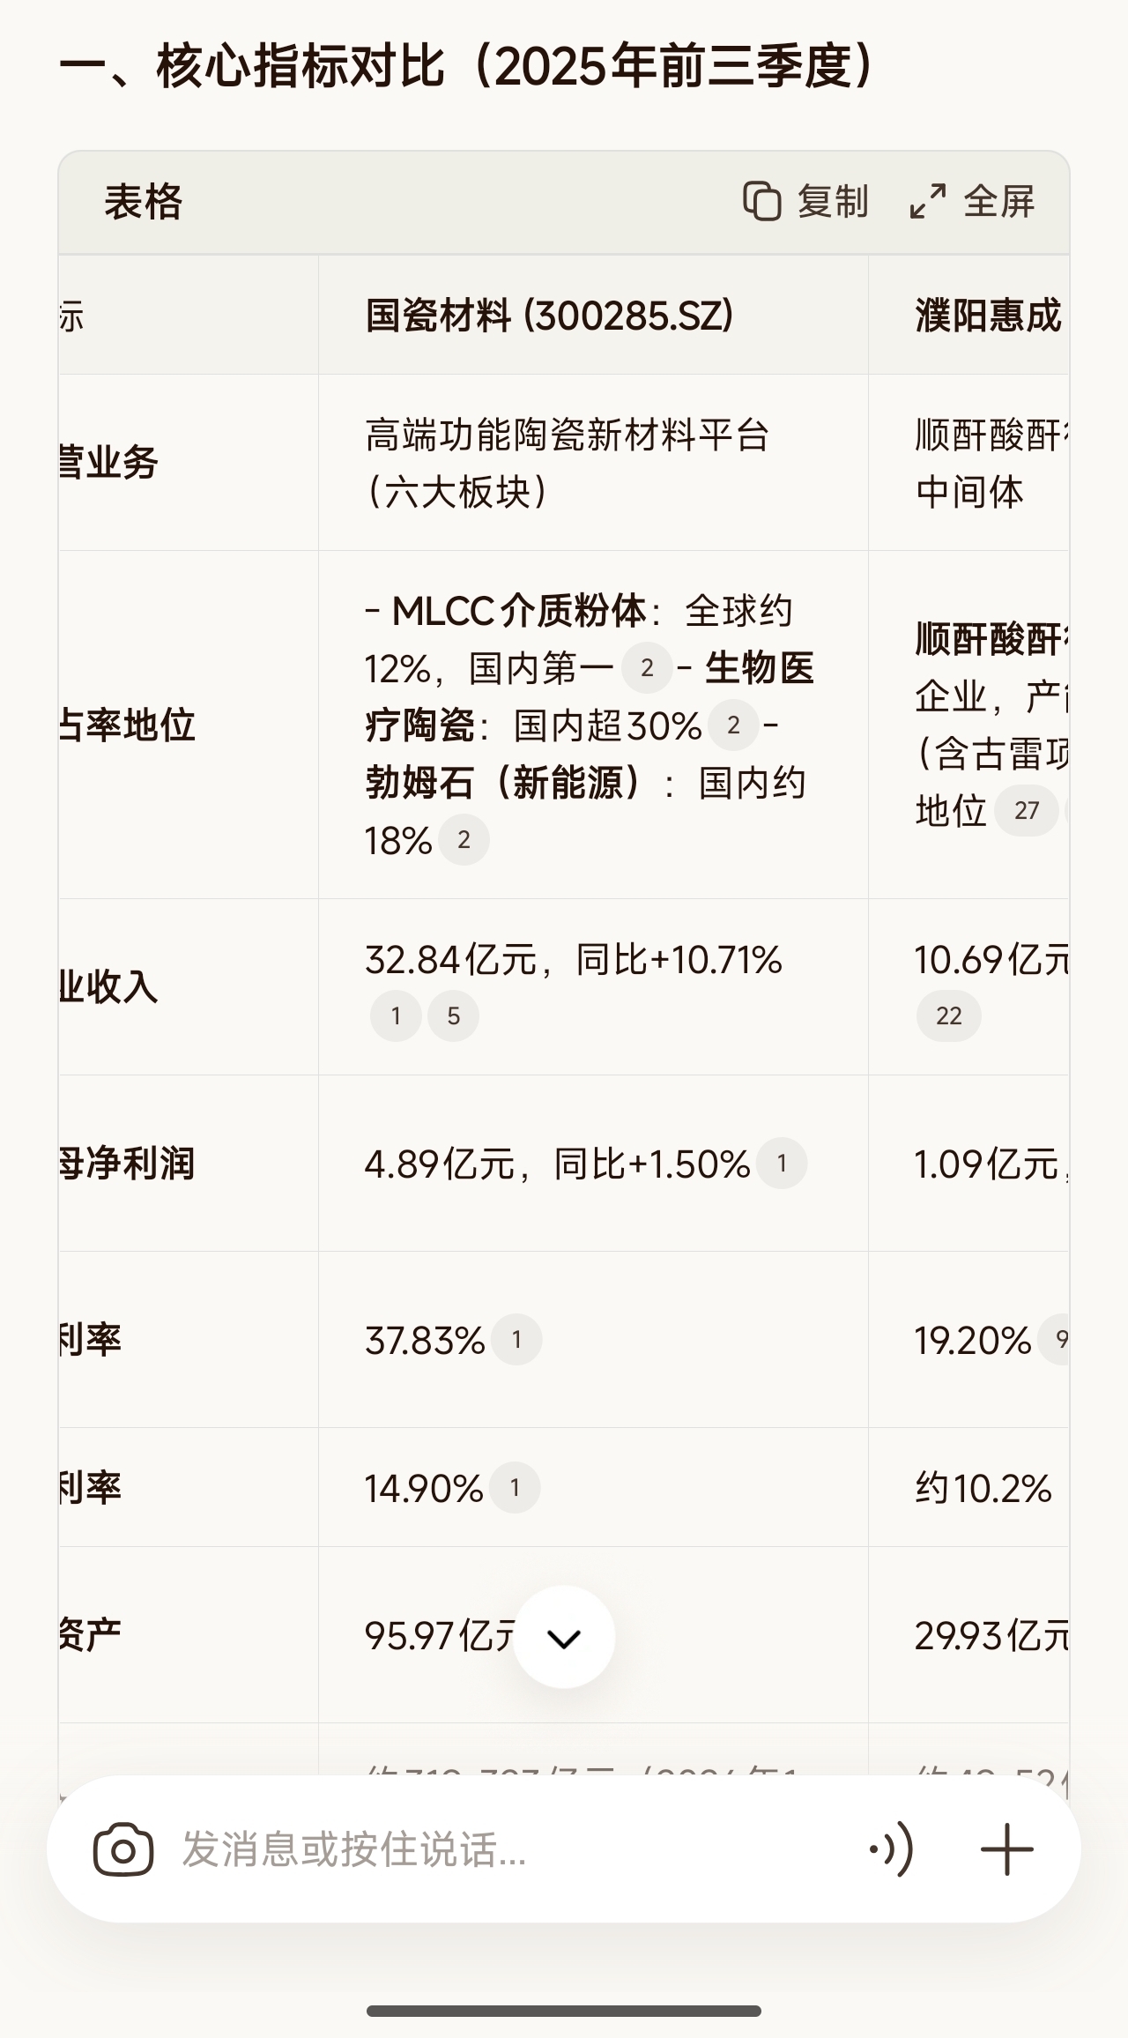Jump to bottom with round chevron-down button
This screenshot has width=1128, height=2038.
pos(564,1637)
